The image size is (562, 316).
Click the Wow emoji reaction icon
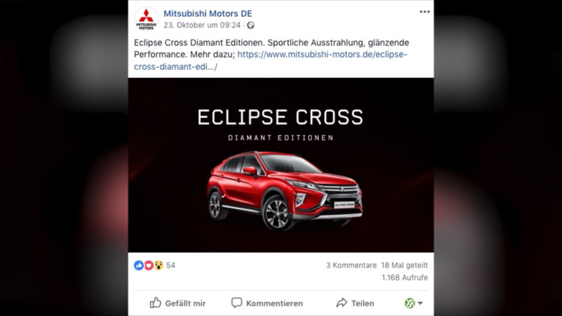[159, 265]
